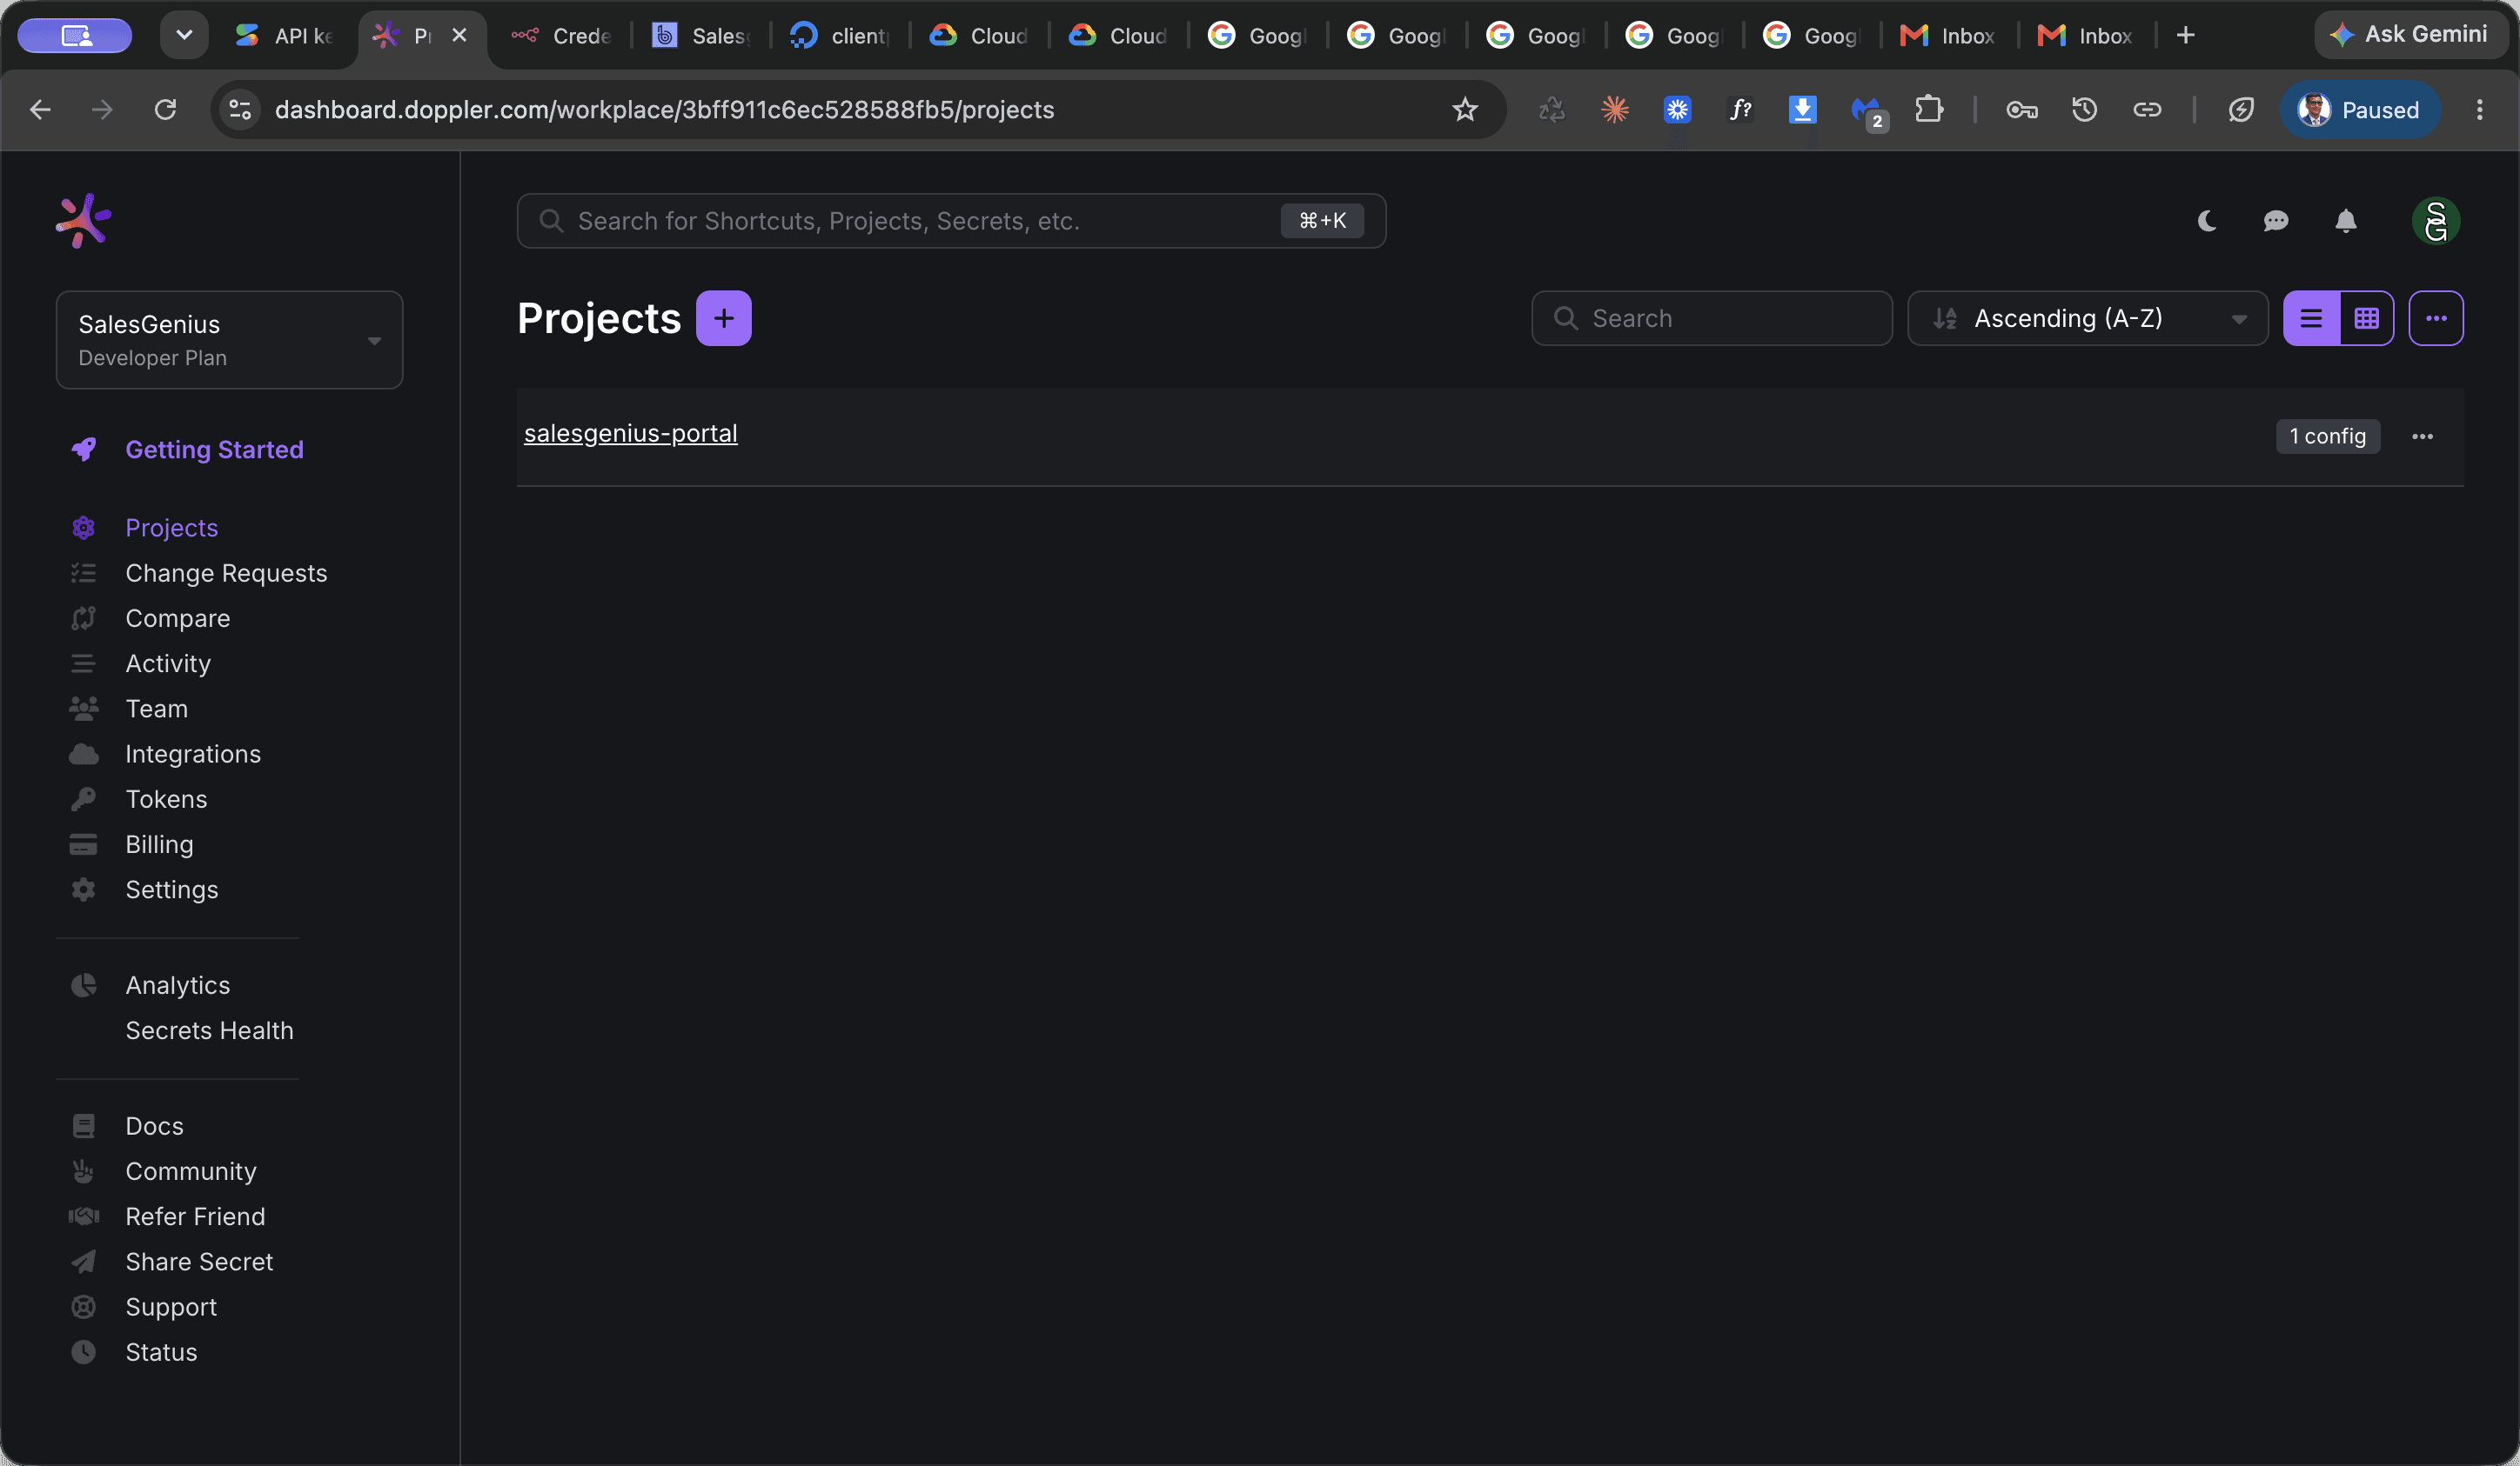2520x1466 pixels.
Task: Switch to API keys tab
Action: 285,36
